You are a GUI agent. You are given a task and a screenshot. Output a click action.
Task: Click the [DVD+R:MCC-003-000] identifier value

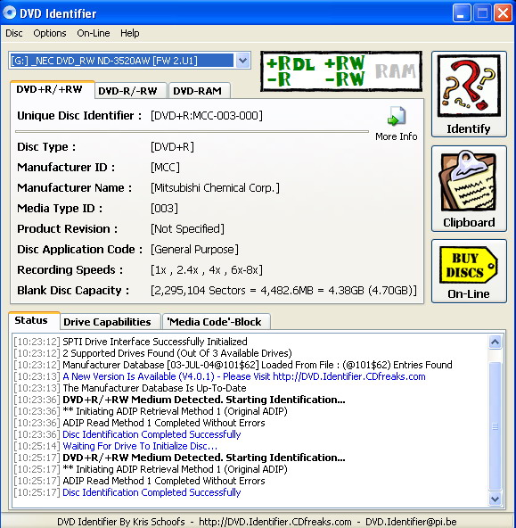coord(207,116)
